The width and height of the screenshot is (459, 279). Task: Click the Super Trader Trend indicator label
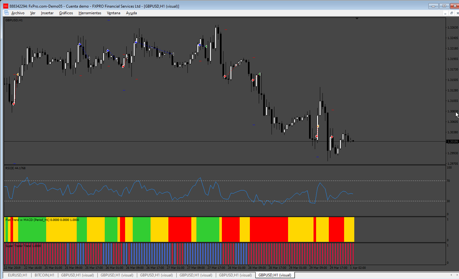[23, 246]
